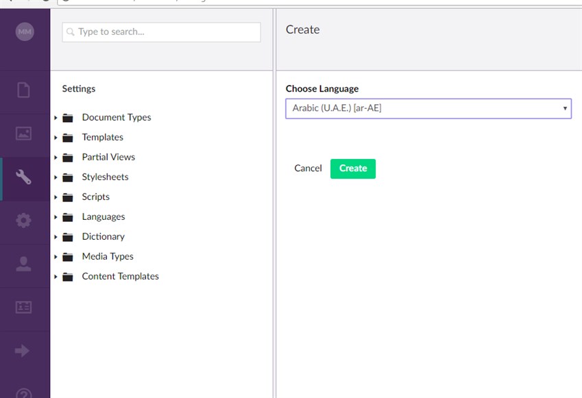Open the Choose Language dropdown

428,108
